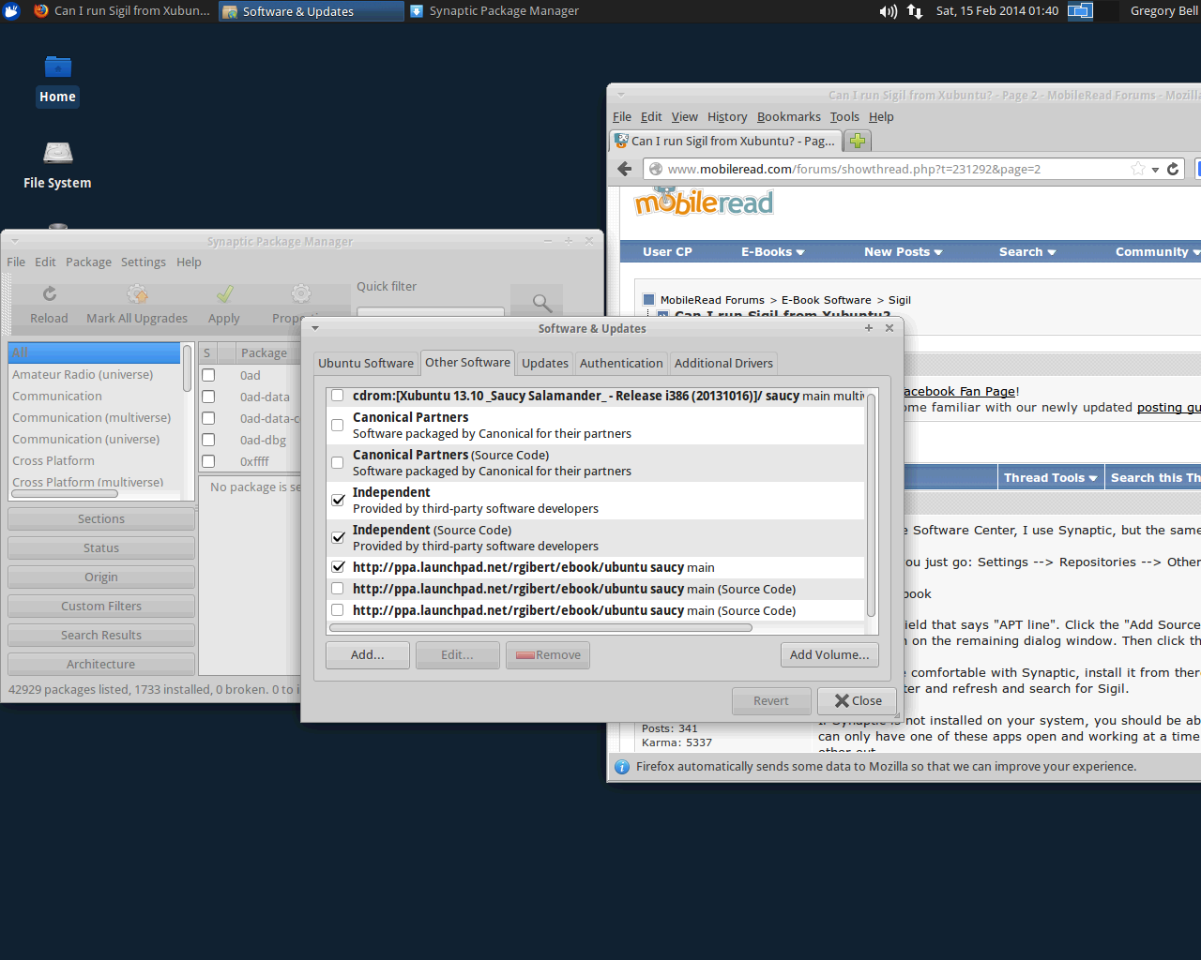Viewport: 1201px width, 960px height.
Task: Open the Xfce applications menu icon
Action: coord(11,11)
